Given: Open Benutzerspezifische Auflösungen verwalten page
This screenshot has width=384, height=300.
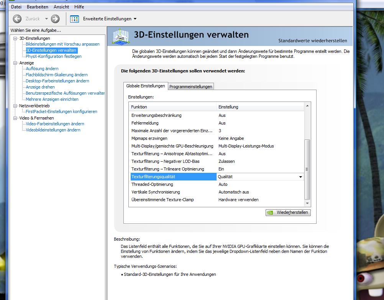Looking at the screenshot, I should (65, 93).
